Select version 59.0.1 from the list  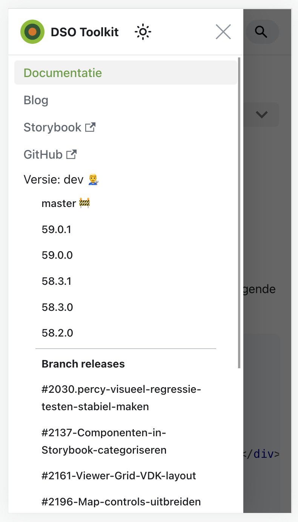[57, 229]
